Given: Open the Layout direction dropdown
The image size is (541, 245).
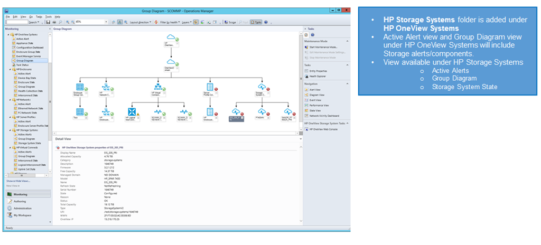Looking at the screenshot, I should [x=141, y=22].
